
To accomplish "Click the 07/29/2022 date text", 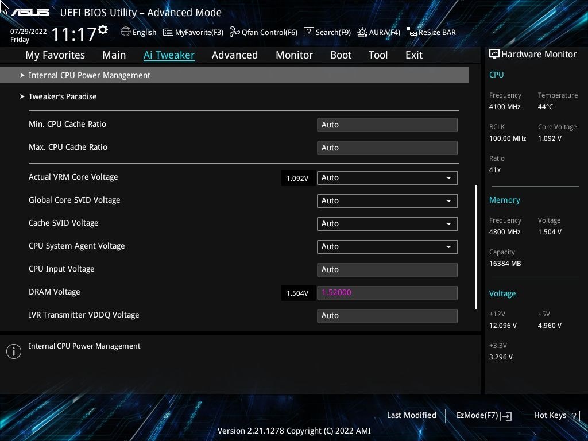I will pos(29,32).
